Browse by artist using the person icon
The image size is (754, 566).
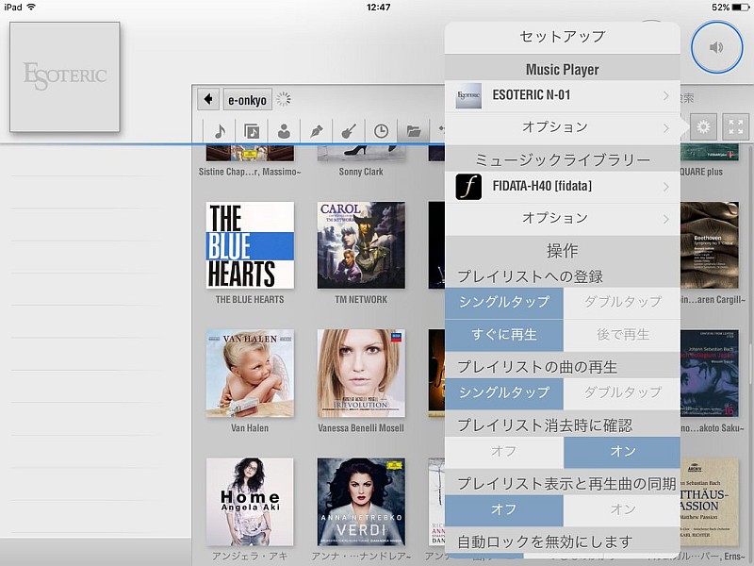284,130
